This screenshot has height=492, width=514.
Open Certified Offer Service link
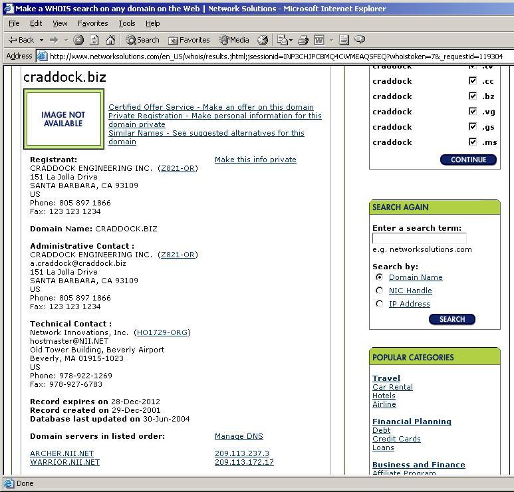tap(211, 107)
